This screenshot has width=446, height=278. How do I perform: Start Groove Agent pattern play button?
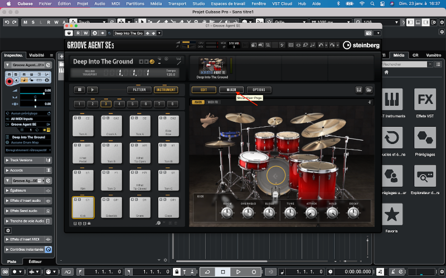pos(92,90)
